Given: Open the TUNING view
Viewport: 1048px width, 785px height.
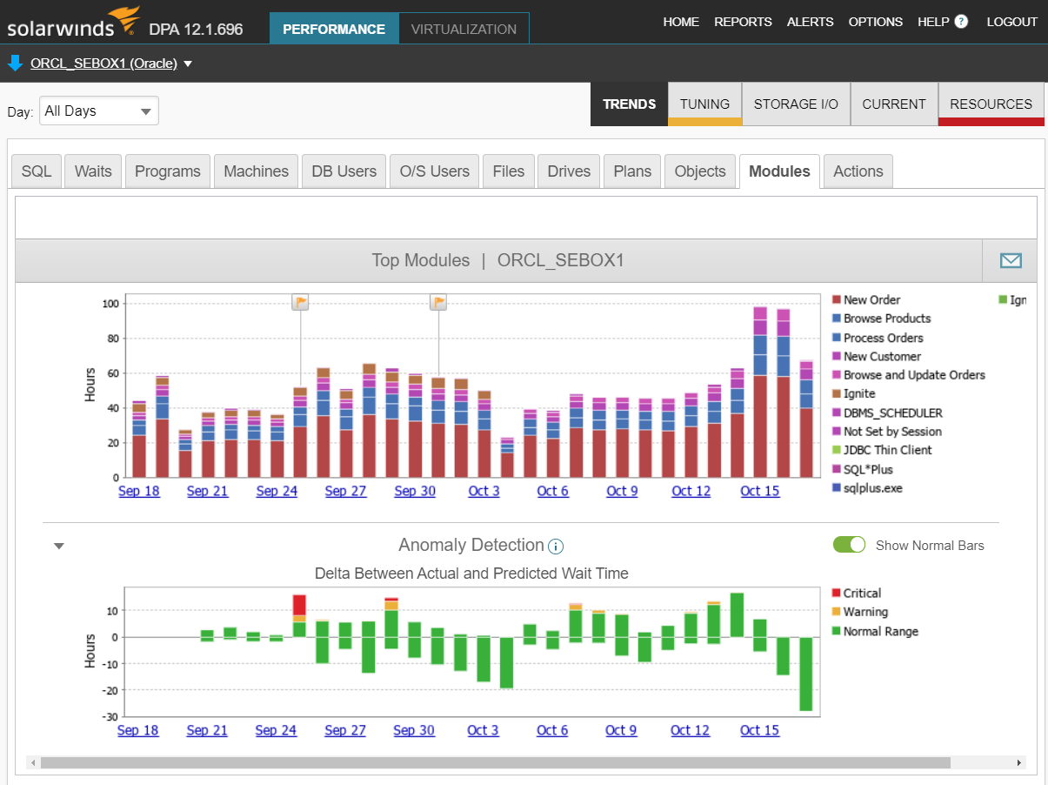Looking at the screenshot, I should click(x=705, y=104).
